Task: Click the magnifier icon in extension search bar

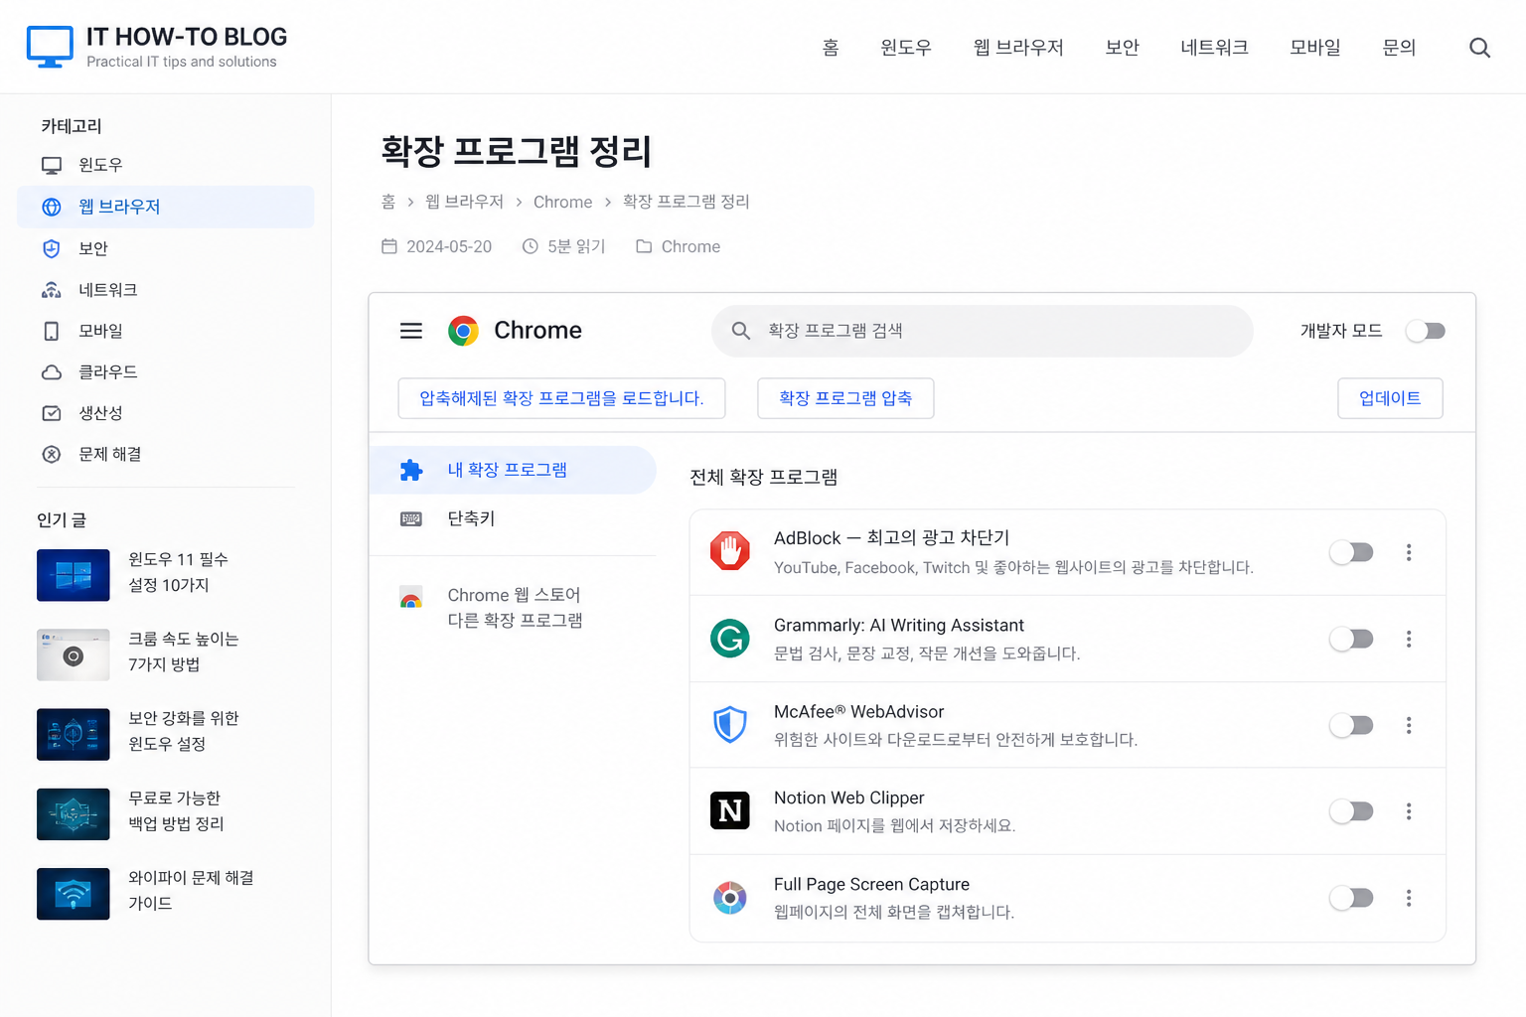Action: pos(741,331)
